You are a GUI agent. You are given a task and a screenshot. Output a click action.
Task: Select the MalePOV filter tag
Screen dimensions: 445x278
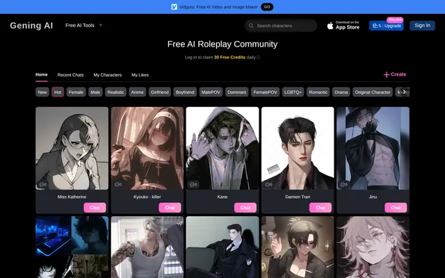click(x=211, y=92)
